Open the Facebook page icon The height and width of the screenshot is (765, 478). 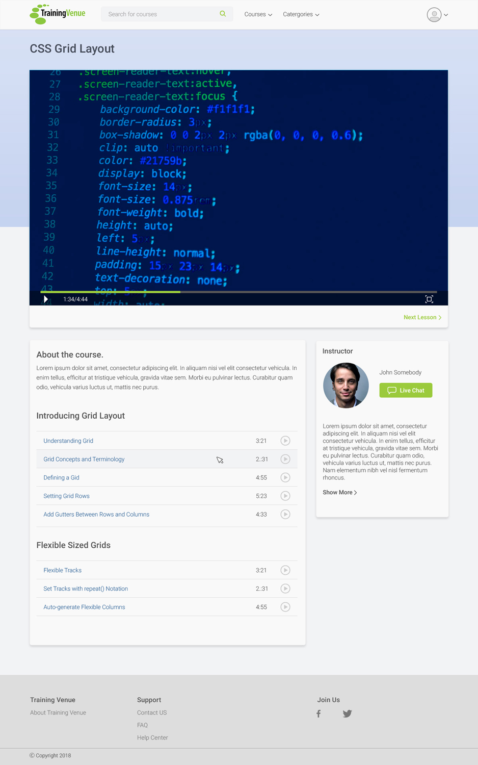point(318,713)
